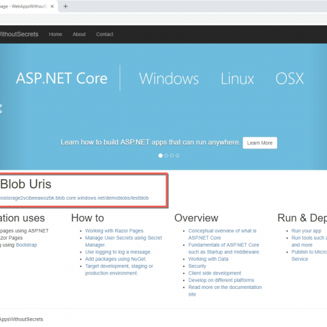Click the Run & Deploy heading
327x327 pixels.
click(302, 218)
